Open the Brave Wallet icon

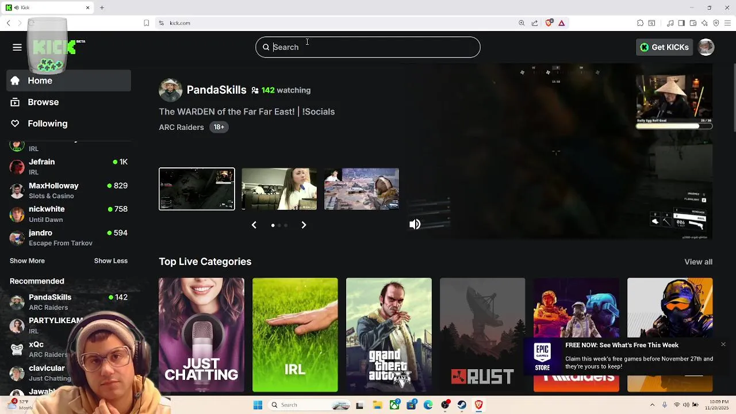693,23
